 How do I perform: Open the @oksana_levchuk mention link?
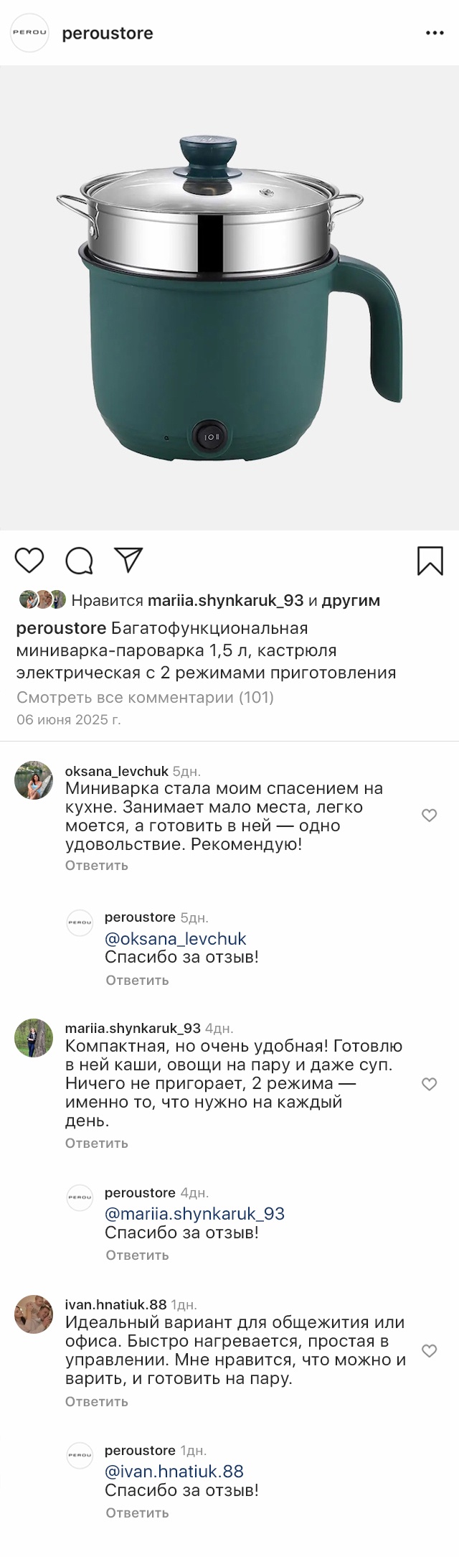click(x=175, y=938)
